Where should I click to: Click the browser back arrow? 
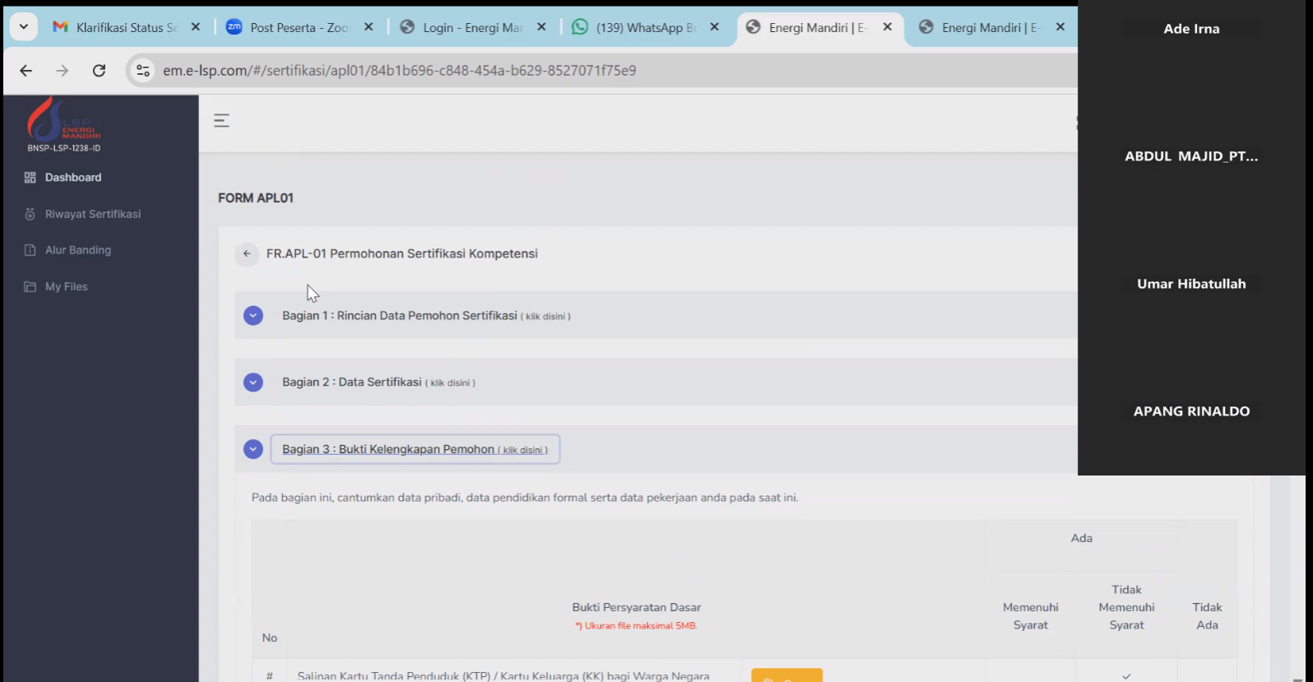pyautogui.click(x=26, y=71)
